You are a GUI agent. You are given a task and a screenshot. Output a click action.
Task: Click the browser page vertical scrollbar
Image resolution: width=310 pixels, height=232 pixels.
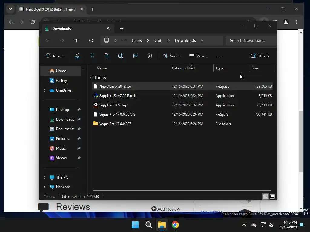tap(301, 141)
